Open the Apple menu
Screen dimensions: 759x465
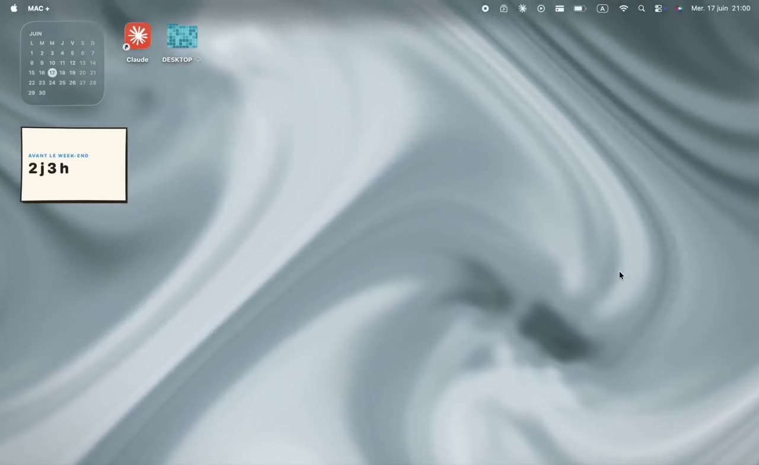tap(14, 8)
